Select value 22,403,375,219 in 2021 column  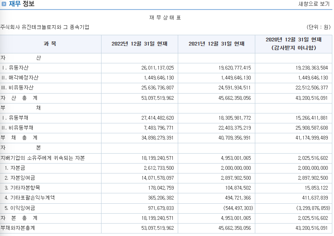point(235,128)
